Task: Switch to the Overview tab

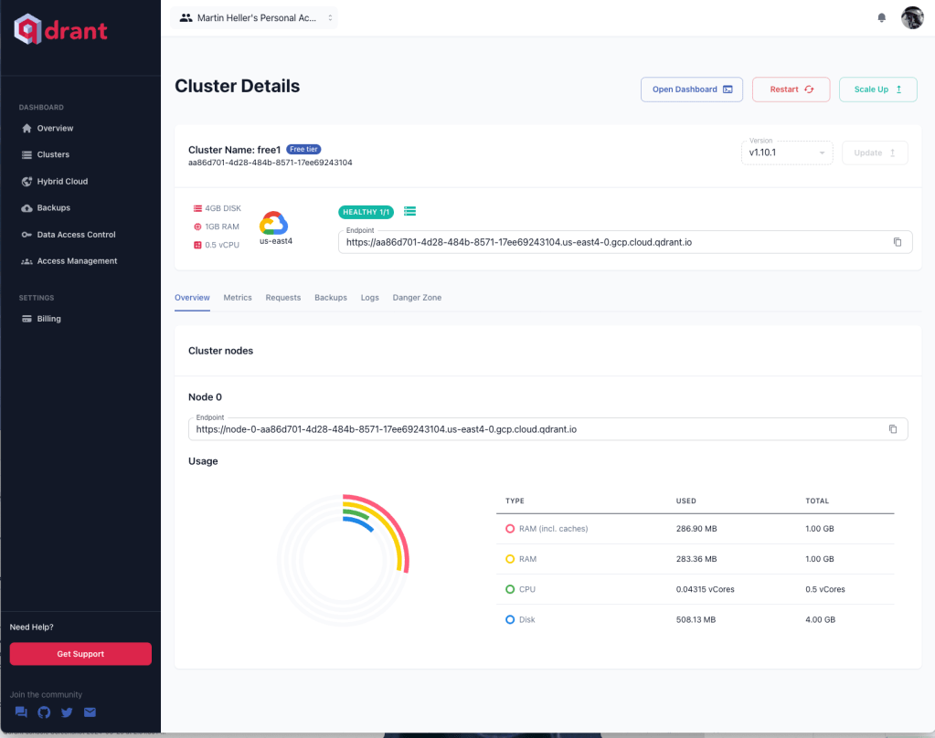Action: point(192,298)
